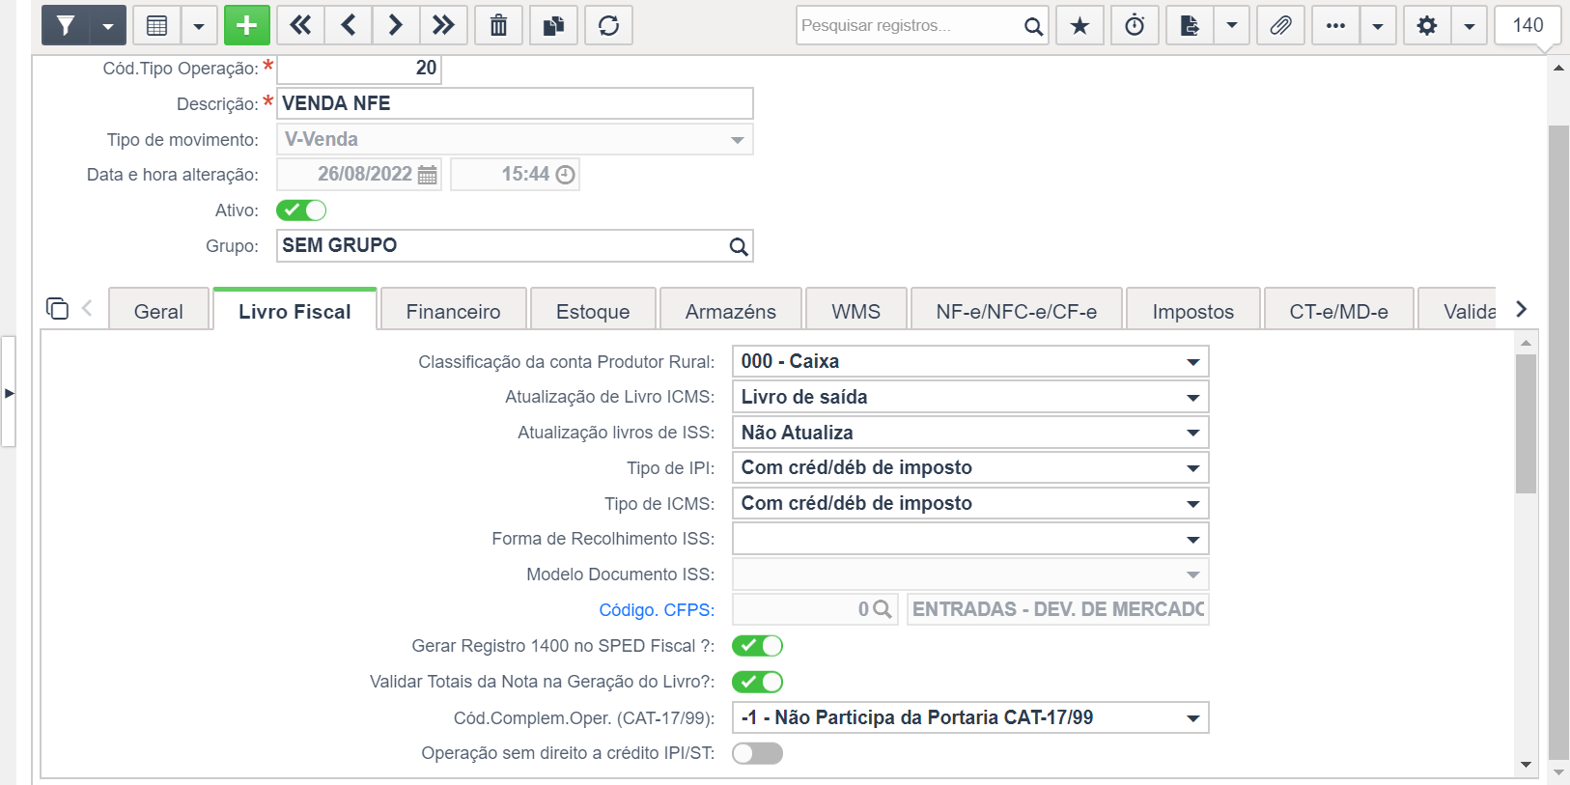Click the inner panel vertical scrollbar

(x=1526, y=423)
